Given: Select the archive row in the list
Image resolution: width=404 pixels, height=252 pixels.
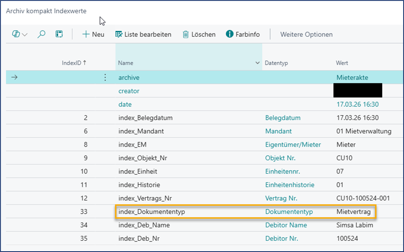Looking at the screenshot, I should coord(129,78).
